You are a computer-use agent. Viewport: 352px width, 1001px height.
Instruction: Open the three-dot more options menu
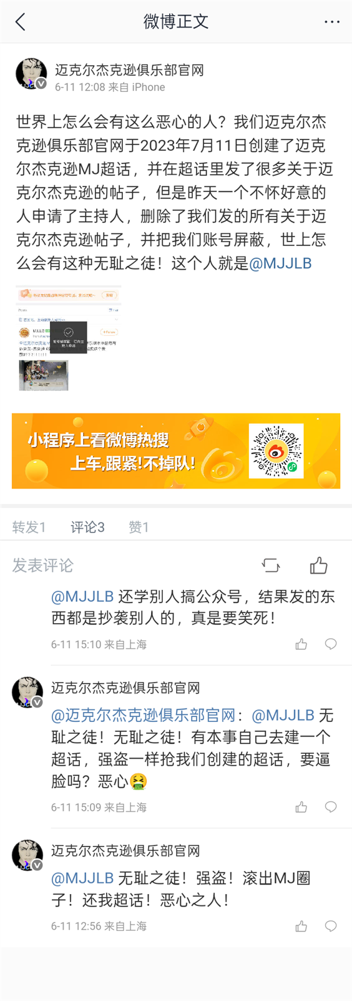click(332, 22)
